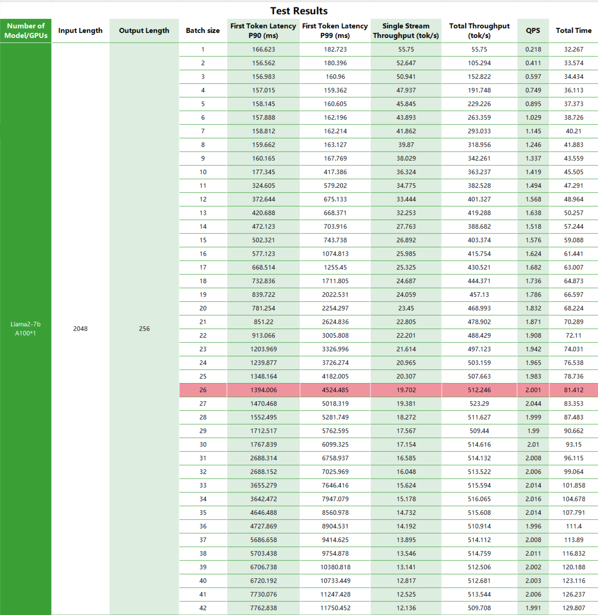Select P99 latency cell "1074.813"

coord(335,254)
